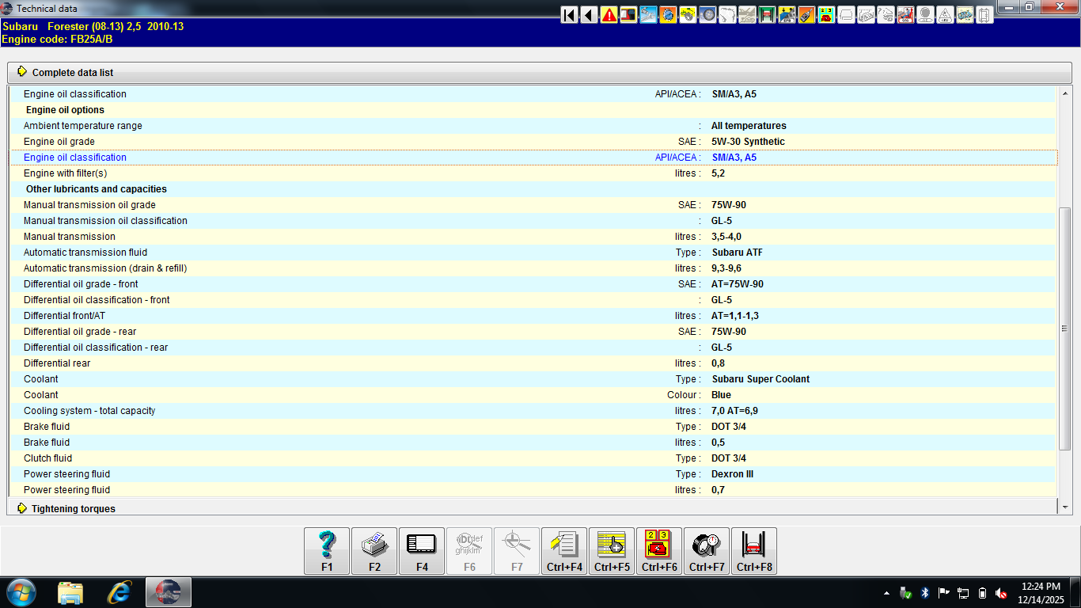The width and height of the screenshot is (1081, 608).
Task: Select Differential oil classification - rear row
Action: [533, 348]
